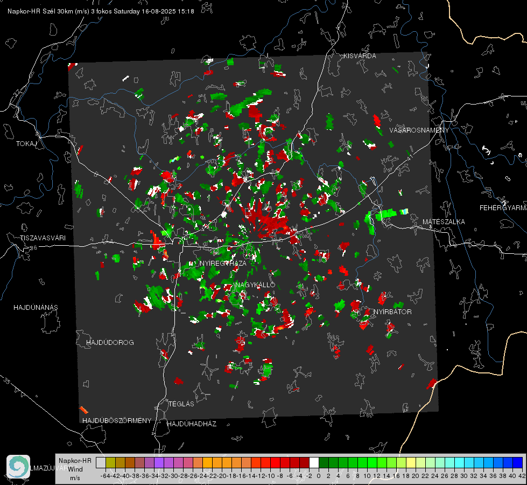Click the '0' value on the legend scale
This screenshot has width=527, height=485.
point(319,476)
